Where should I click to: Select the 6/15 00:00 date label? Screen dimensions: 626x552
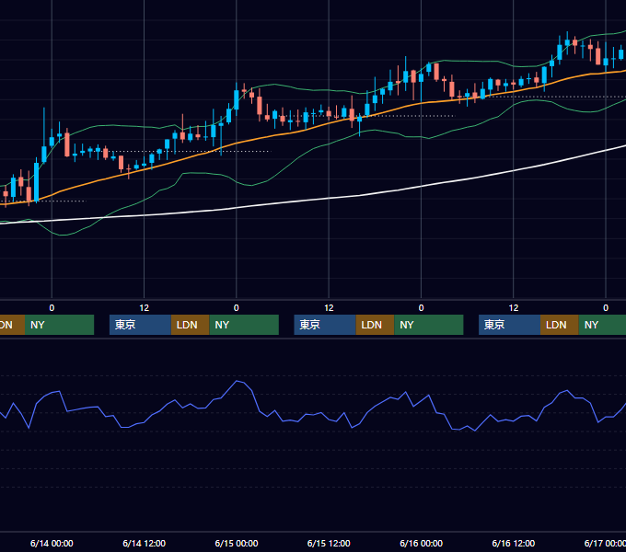[237, 543]
